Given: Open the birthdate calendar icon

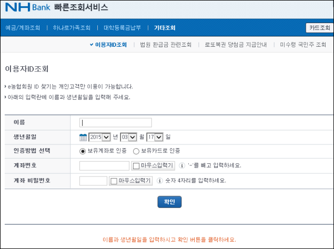Looking at the screenshot, I should (83, 137).
